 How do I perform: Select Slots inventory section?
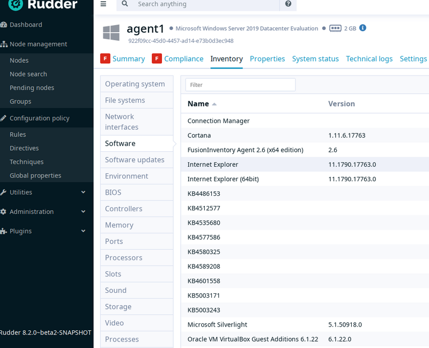137,274
